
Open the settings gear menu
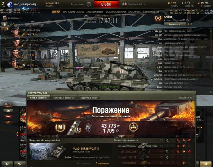[x=3, y=3]
